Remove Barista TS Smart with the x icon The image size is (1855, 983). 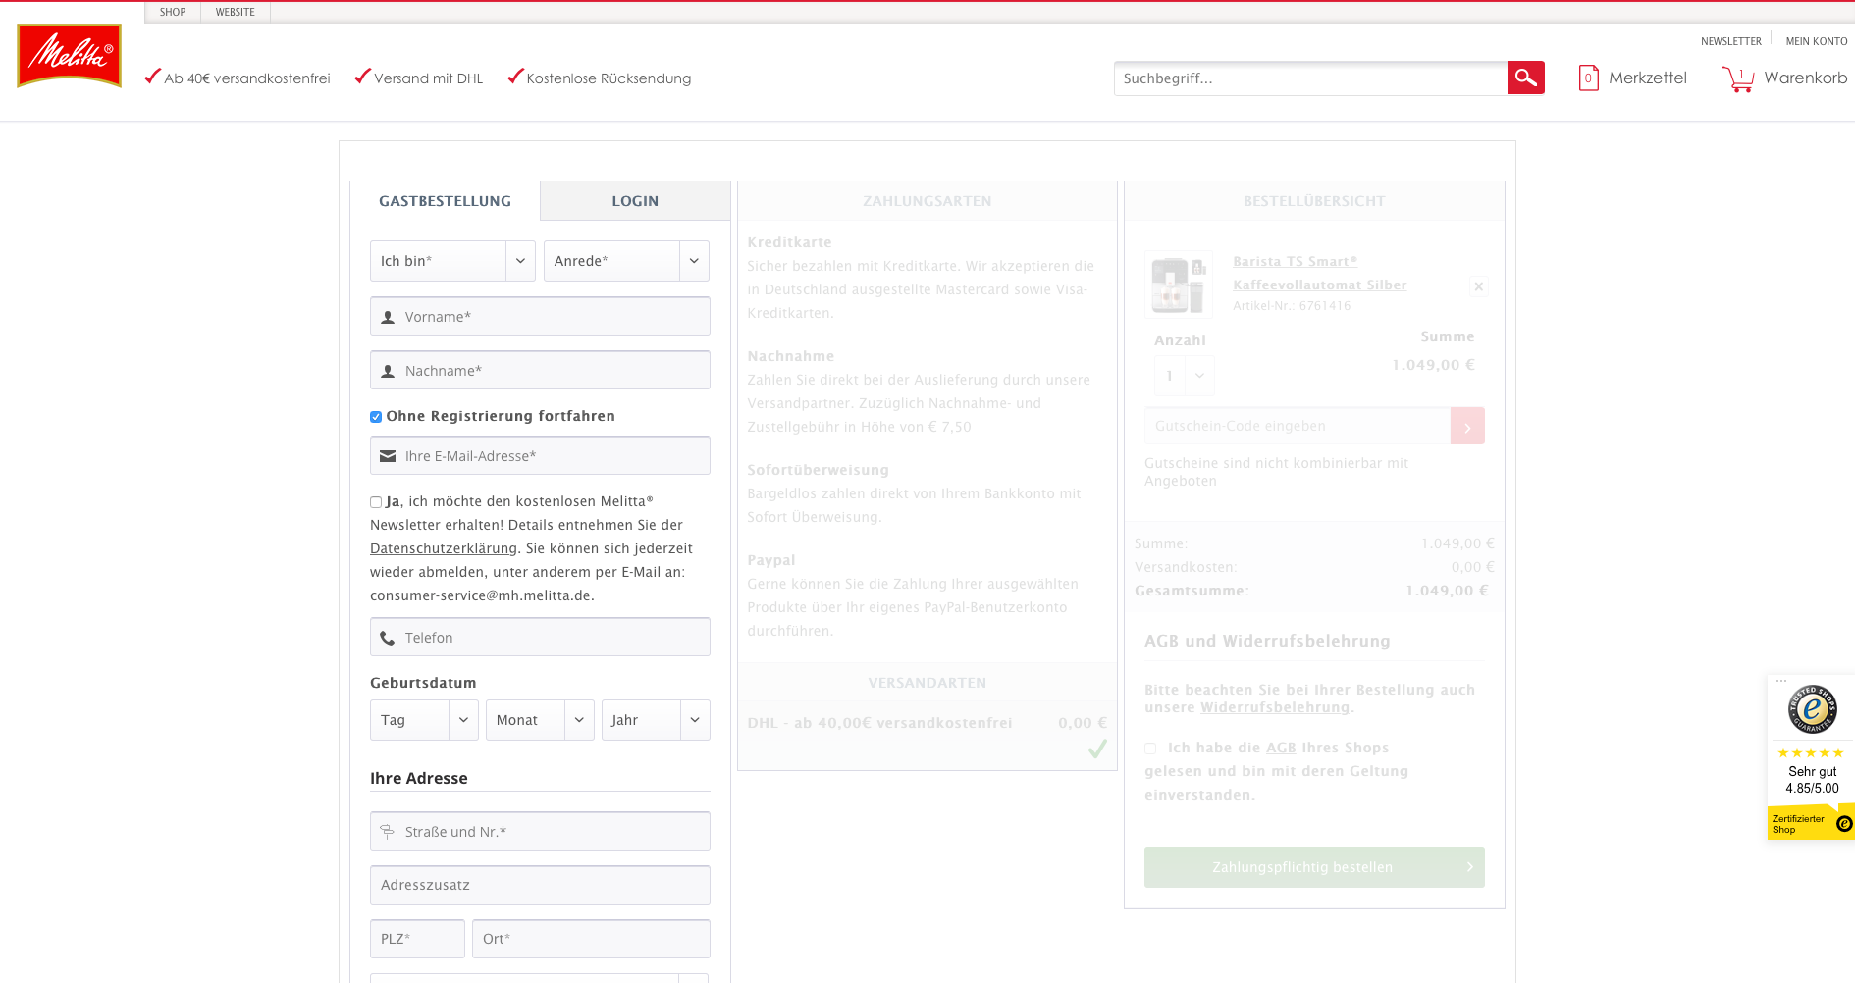(1478, 286)
